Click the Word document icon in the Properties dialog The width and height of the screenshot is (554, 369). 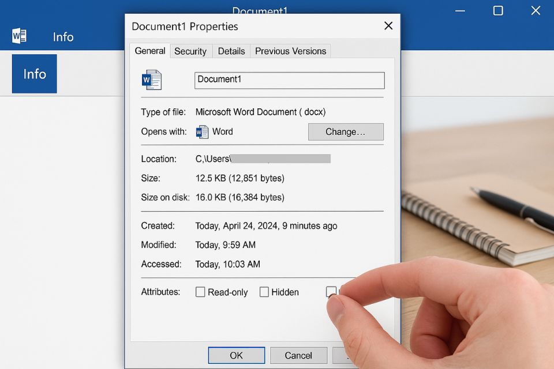click(x=152, y=80)
